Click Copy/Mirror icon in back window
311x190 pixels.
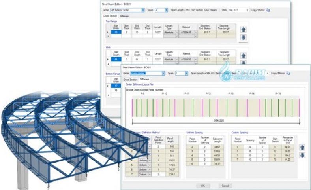coord(268,10)
